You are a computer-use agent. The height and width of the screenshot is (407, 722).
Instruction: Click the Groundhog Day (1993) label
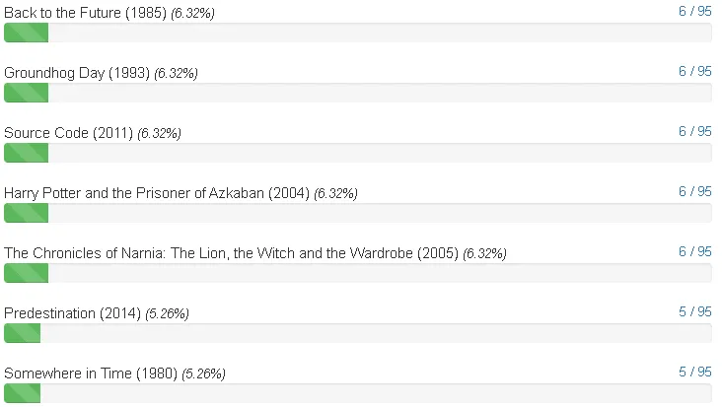(x=77, y=73)
